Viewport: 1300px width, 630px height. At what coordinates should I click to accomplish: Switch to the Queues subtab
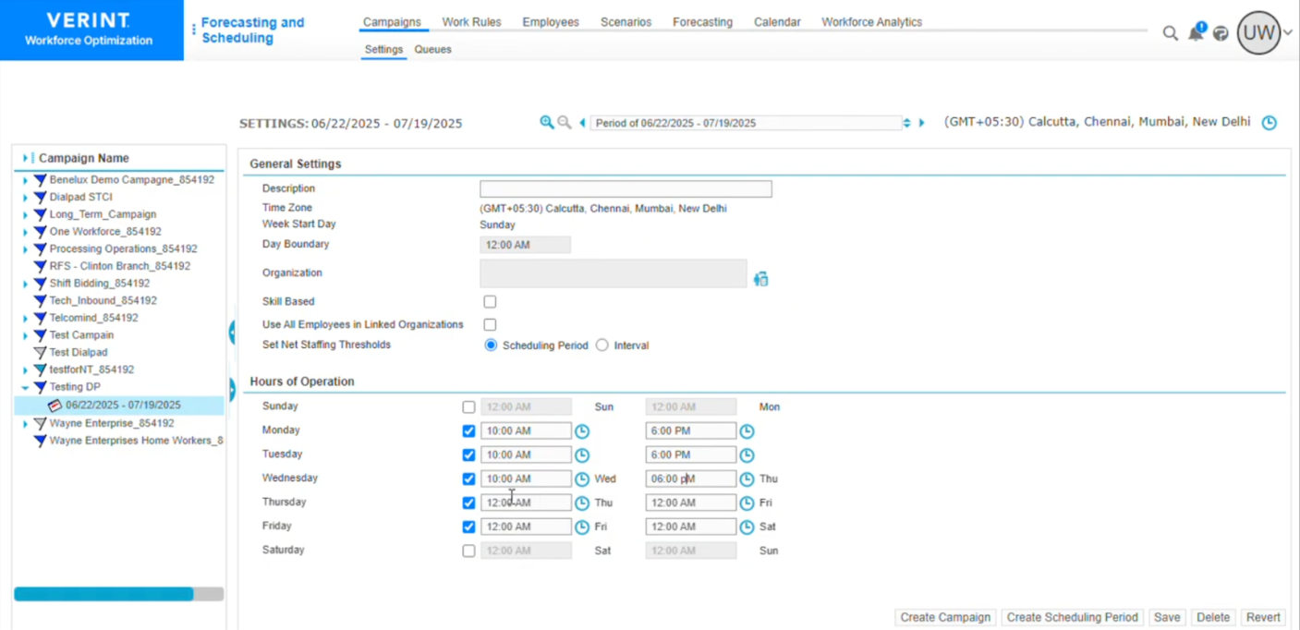click(x=432, y=50)
